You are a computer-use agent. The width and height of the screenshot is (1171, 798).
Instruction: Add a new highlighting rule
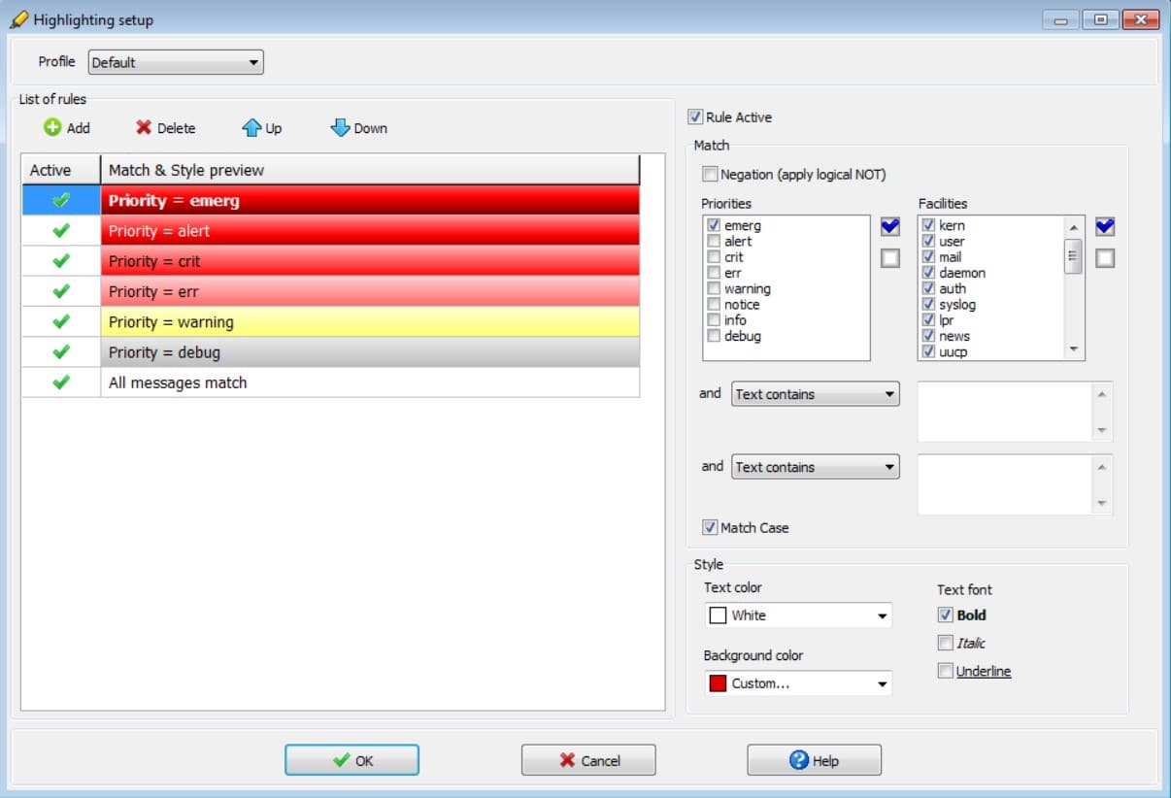coord(67,128)
